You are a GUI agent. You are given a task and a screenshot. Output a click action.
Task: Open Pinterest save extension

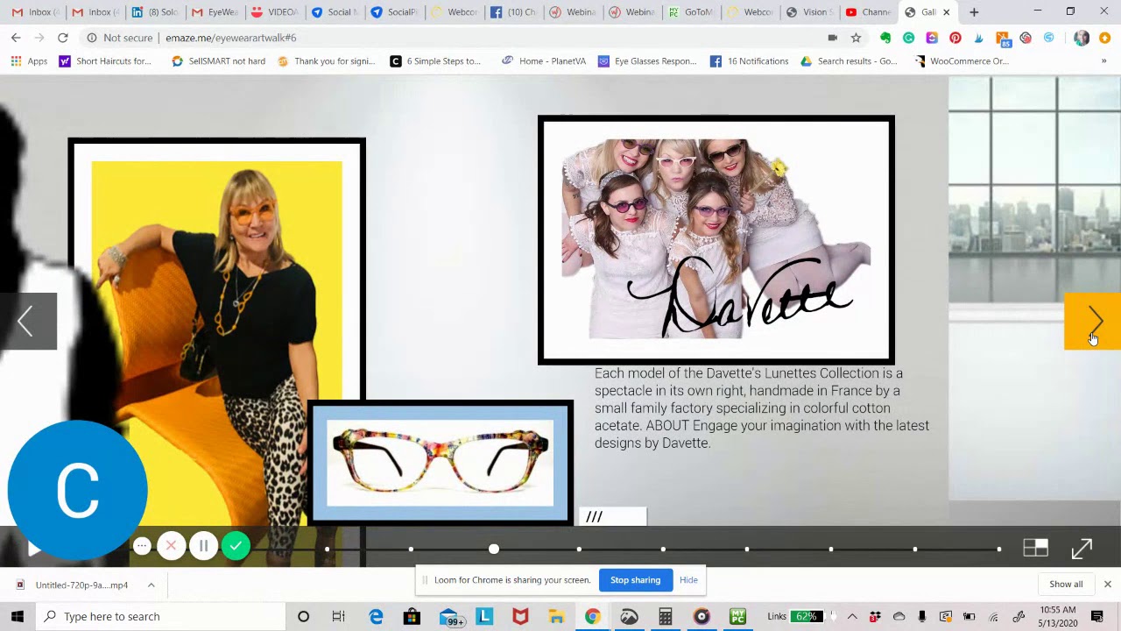tap(955, 38)
